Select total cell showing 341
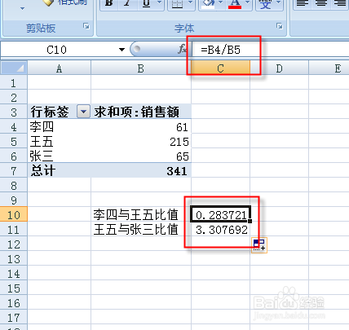Viewport: 349px width, 330px height. coord(141,171)
